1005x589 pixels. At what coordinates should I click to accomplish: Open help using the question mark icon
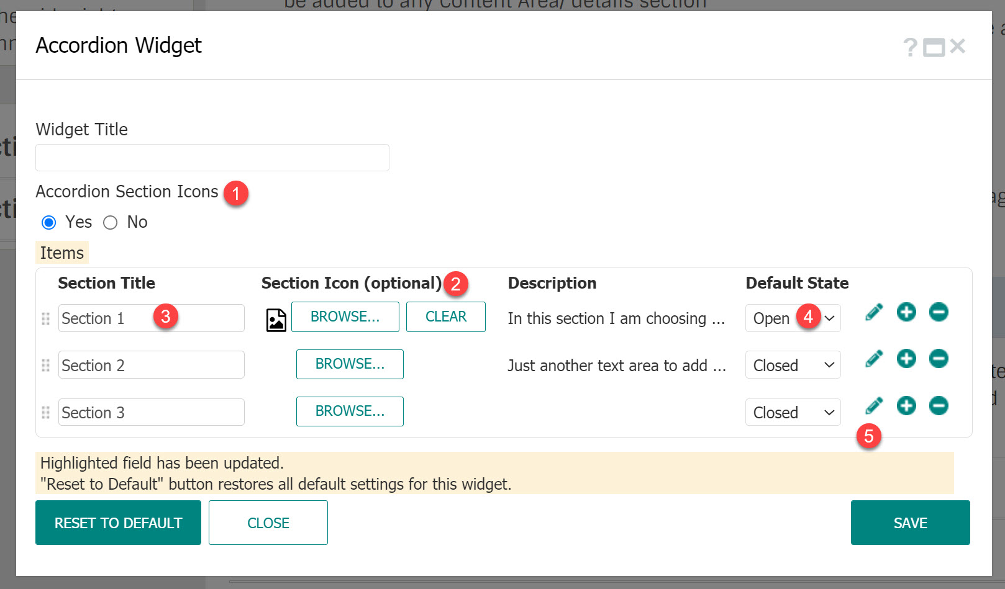[x=909, y=46]
